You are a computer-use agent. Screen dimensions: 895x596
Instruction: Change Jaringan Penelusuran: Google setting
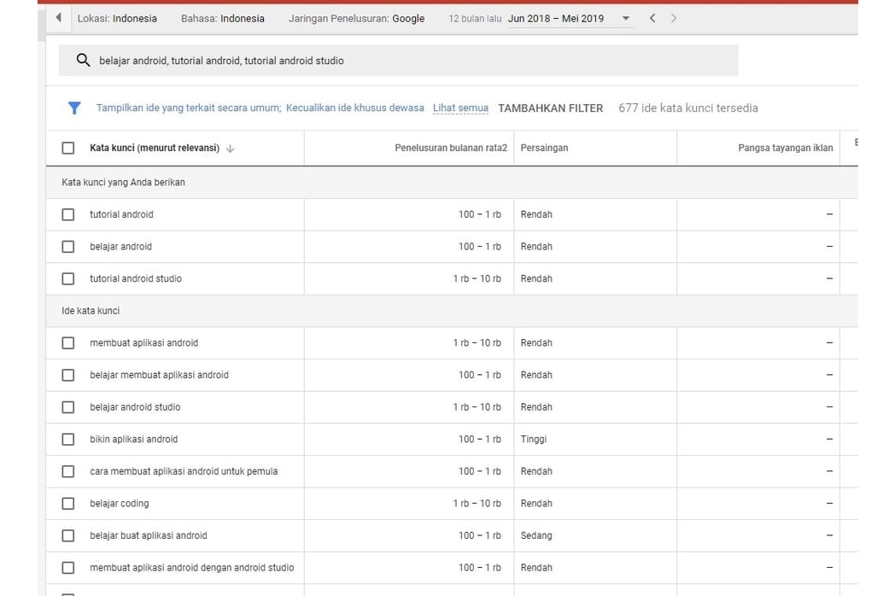coord(356,18)
